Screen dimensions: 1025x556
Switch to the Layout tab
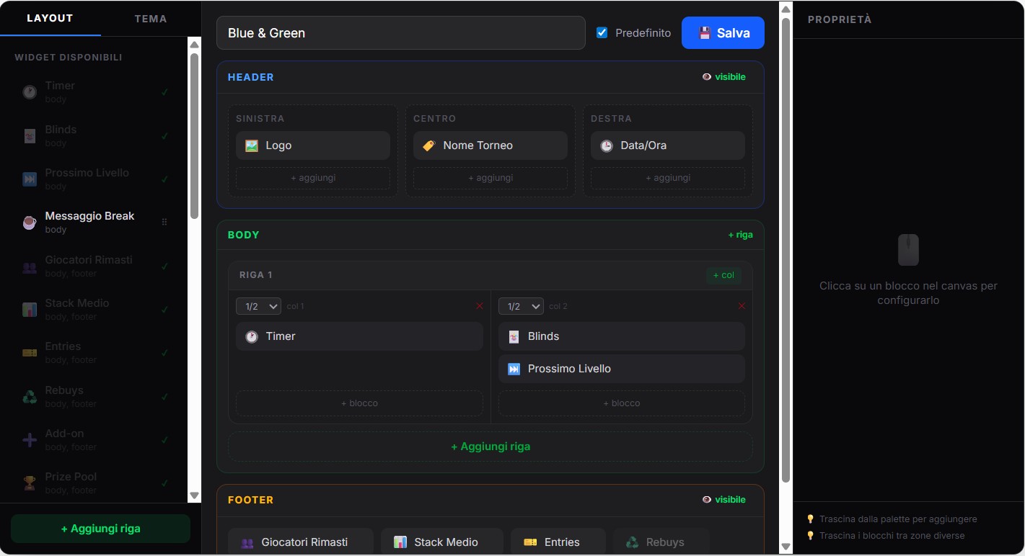(x=50, y=18)
